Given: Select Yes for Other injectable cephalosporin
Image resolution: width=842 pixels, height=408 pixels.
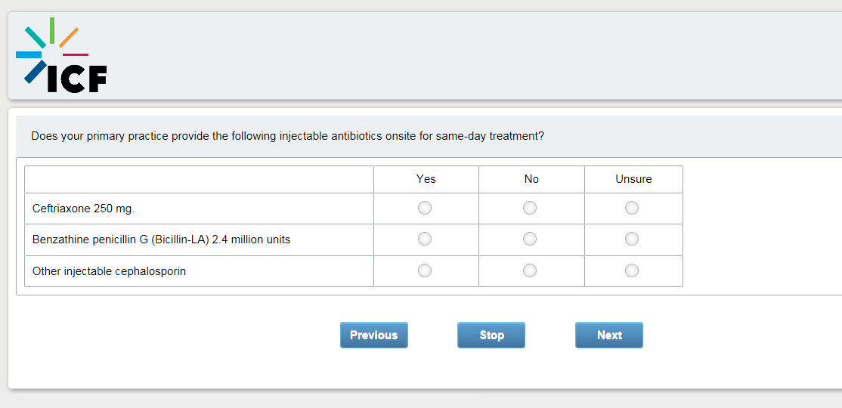Looking at the screenshot, I should tap(425, 270).
